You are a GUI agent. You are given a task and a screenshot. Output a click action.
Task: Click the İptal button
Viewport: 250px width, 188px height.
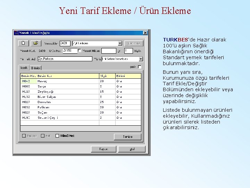coord(132,149)
